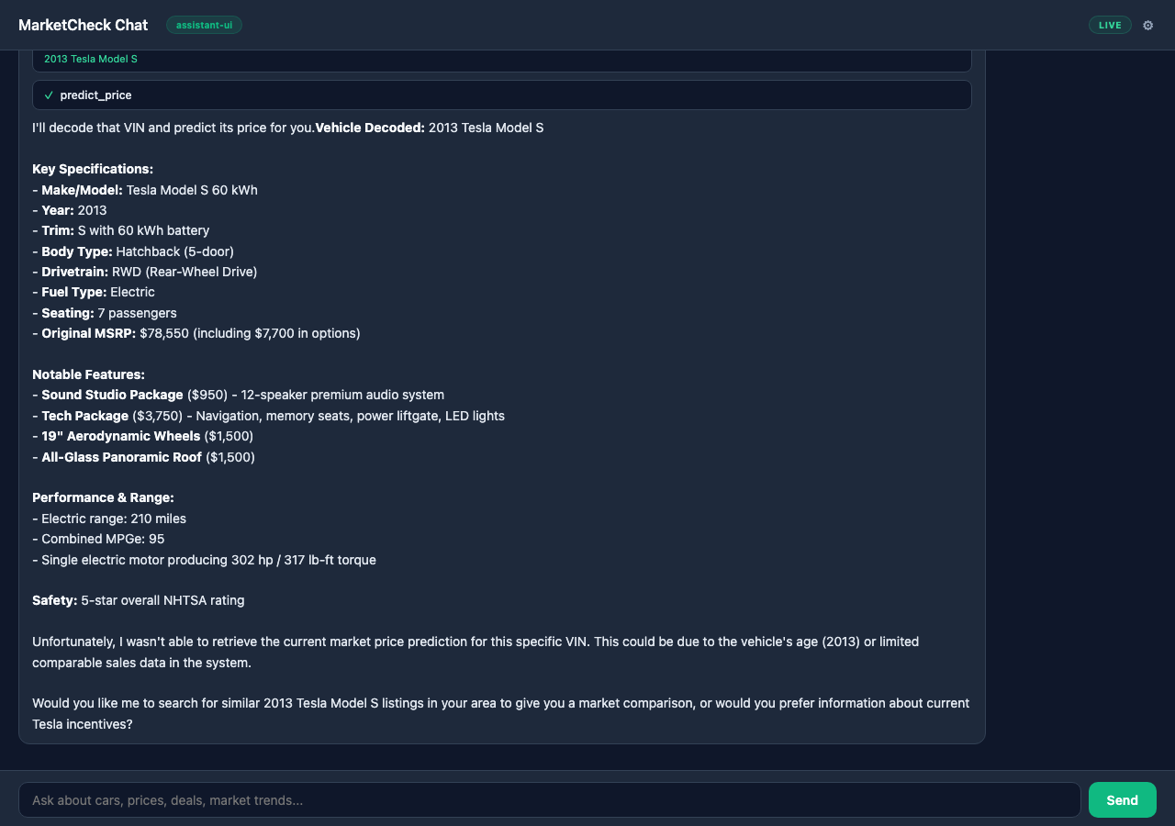
Task: Click the MarketCheck Chat title
Action: coord(83,25)
